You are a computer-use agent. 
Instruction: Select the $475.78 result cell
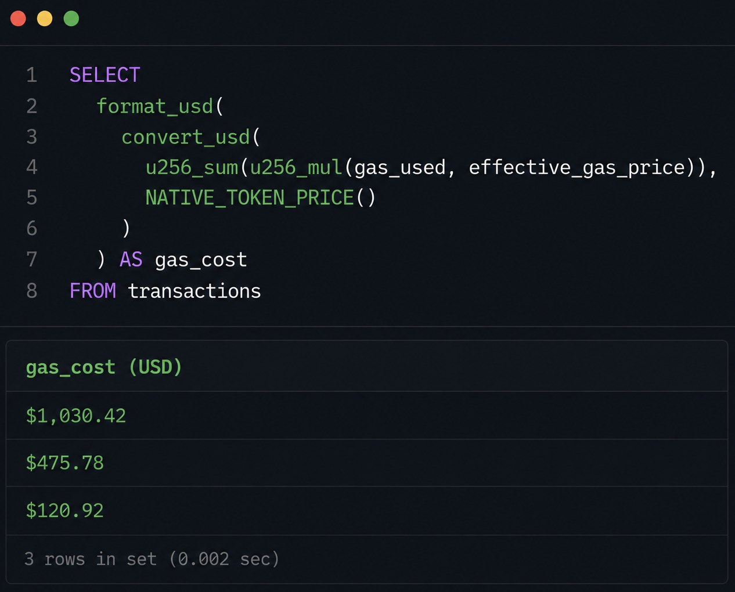367,463
